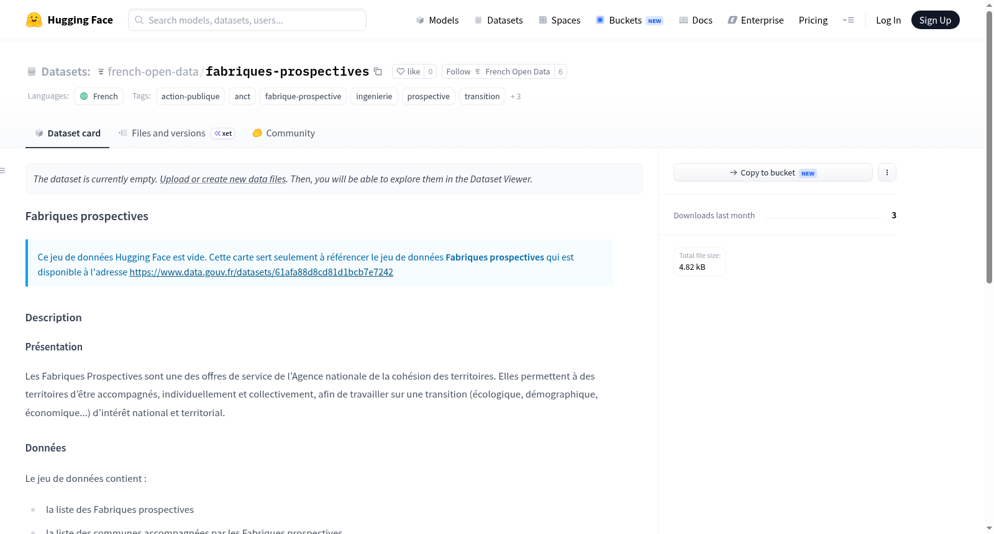Click the heart icon on the like button
994x534 pixels.
pyautogui.click(x=401, y=71)
